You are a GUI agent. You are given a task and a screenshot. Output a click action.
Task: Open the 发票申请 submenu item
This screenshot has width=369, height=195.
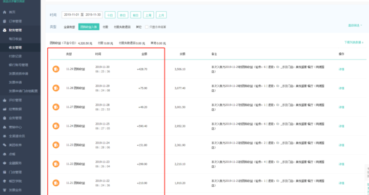[x=15, y=83]
